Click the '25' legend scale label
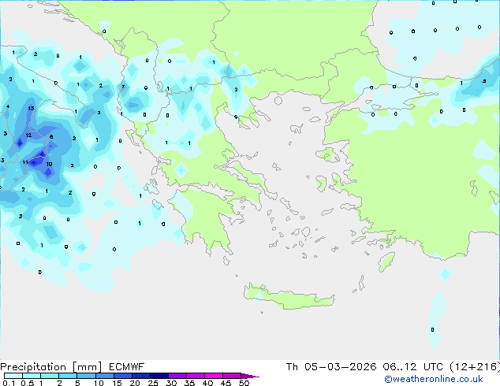Screen dimensions: 500x386 [153, 383]
